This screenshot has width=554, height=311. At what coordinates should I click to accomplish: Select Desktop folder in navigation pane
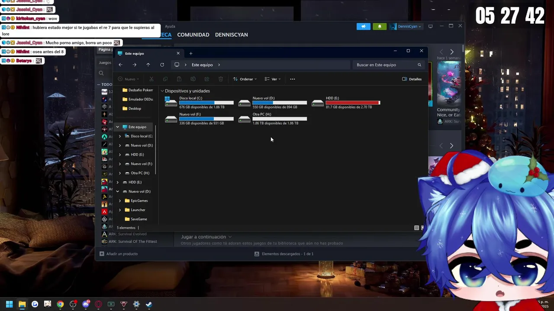pyautogui.click(x=135, y=108)
